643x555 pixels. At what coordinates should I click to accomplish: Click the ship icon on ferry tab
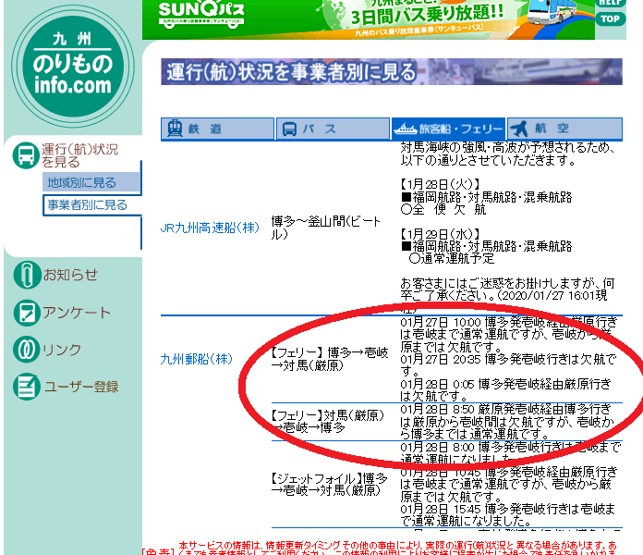pyautogui.click(x=406, y=129)
